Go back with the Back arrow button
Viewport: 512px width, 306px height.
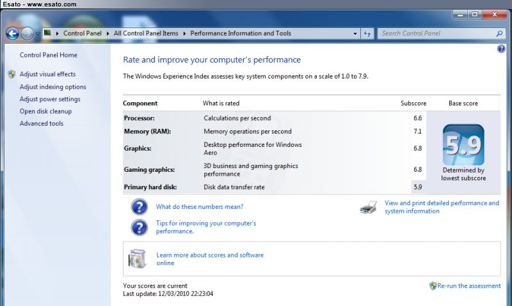tap(12, 33)
